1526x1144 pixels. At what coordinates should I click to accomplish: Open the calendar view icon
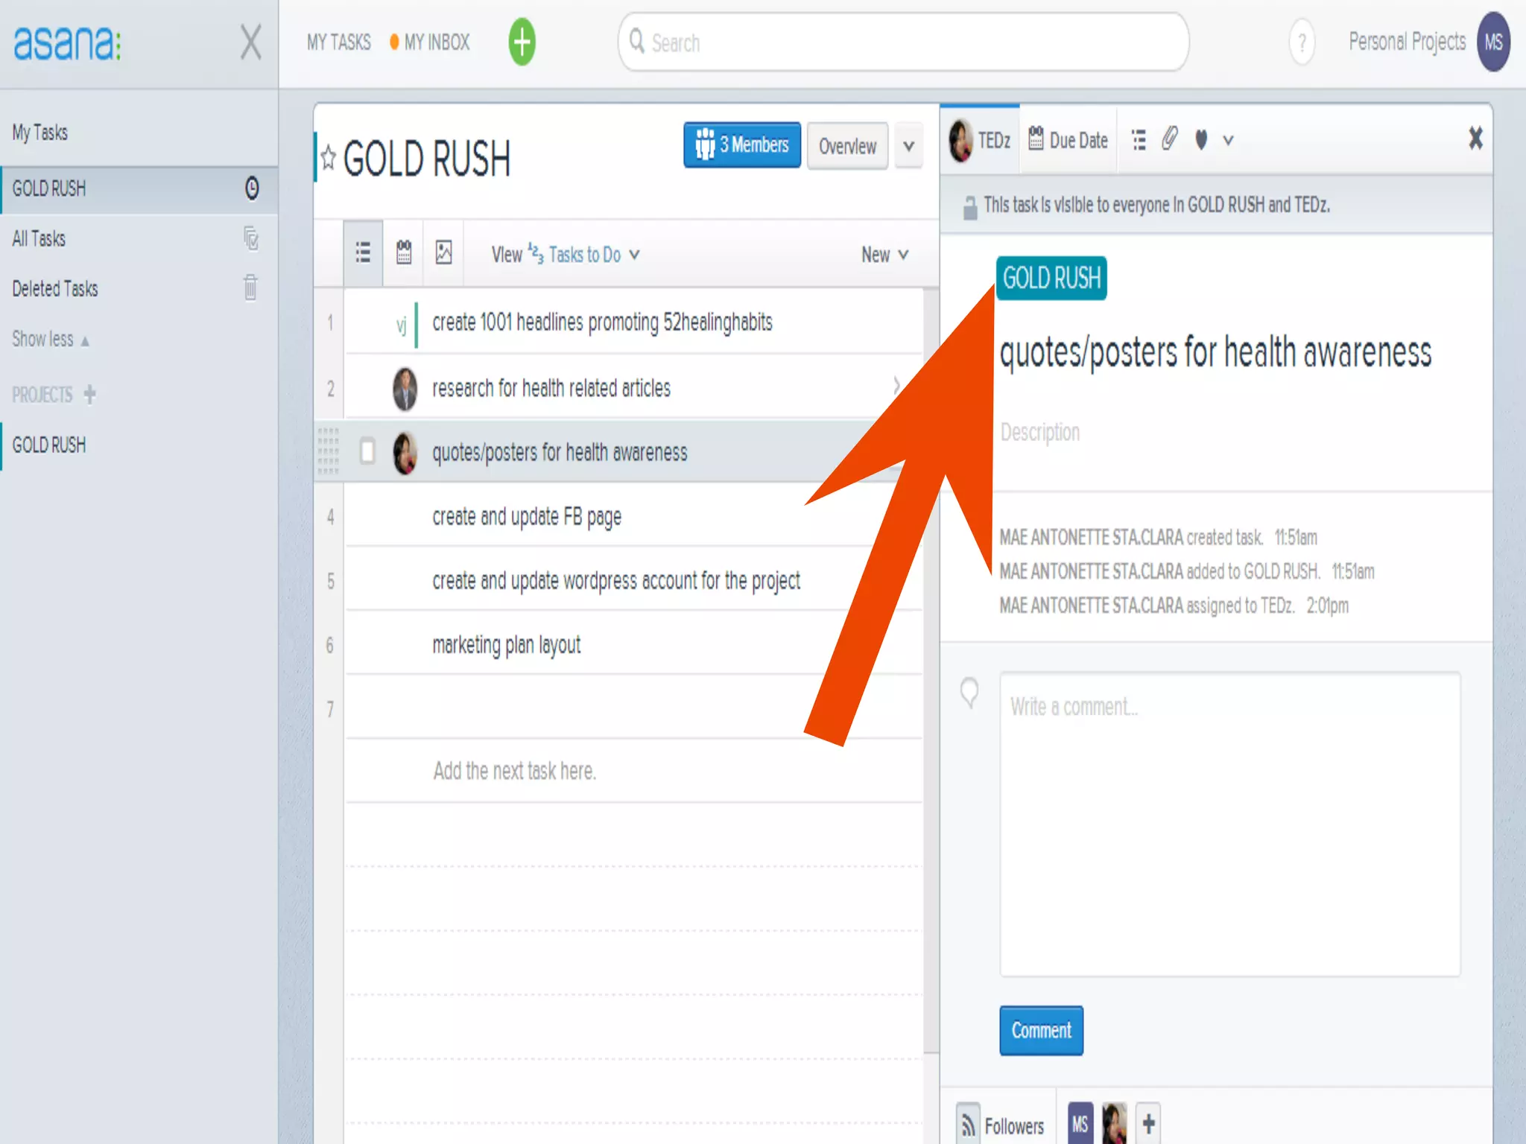point(403,253)
